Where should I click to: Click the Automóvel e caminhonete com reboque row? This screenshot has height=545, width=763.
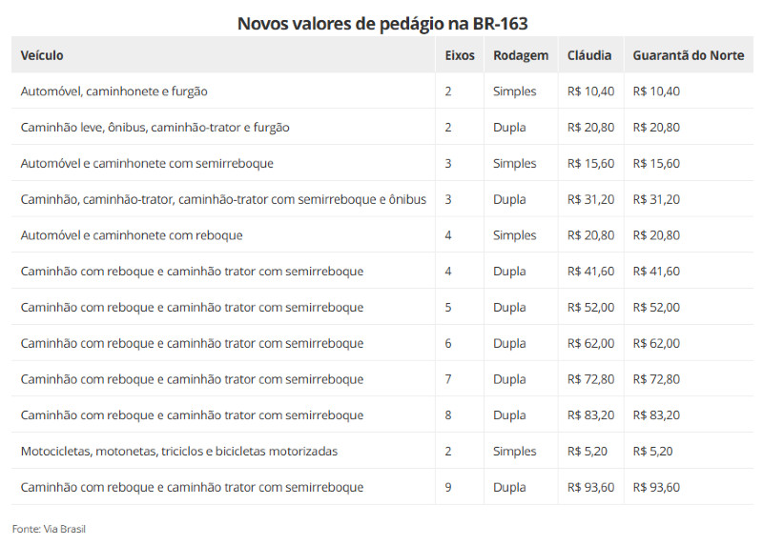tap(382, 234)
